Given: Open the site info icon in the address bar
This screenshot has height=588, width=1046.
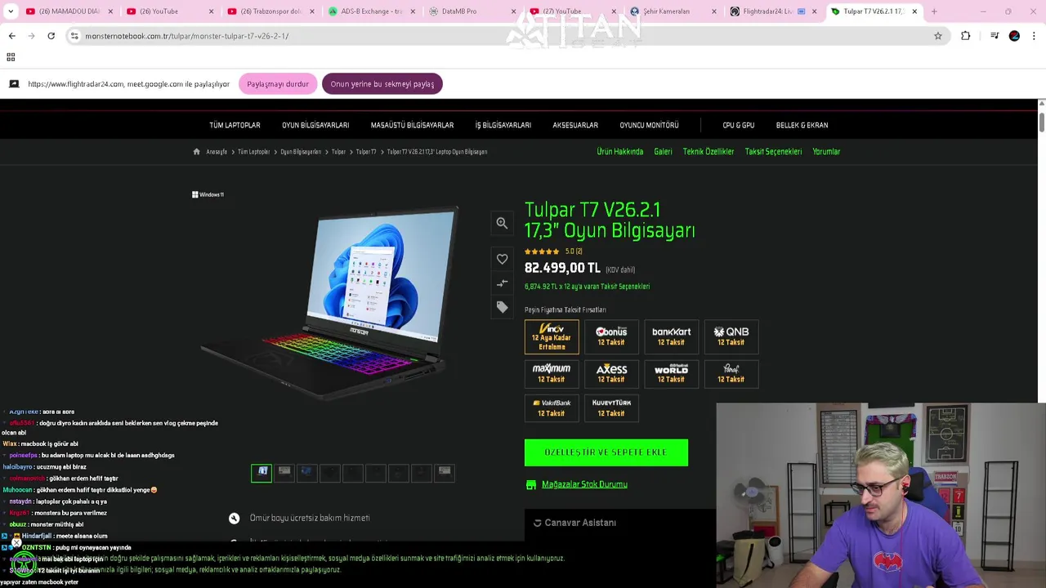Looking at the screenshot, I should (74, 36).
